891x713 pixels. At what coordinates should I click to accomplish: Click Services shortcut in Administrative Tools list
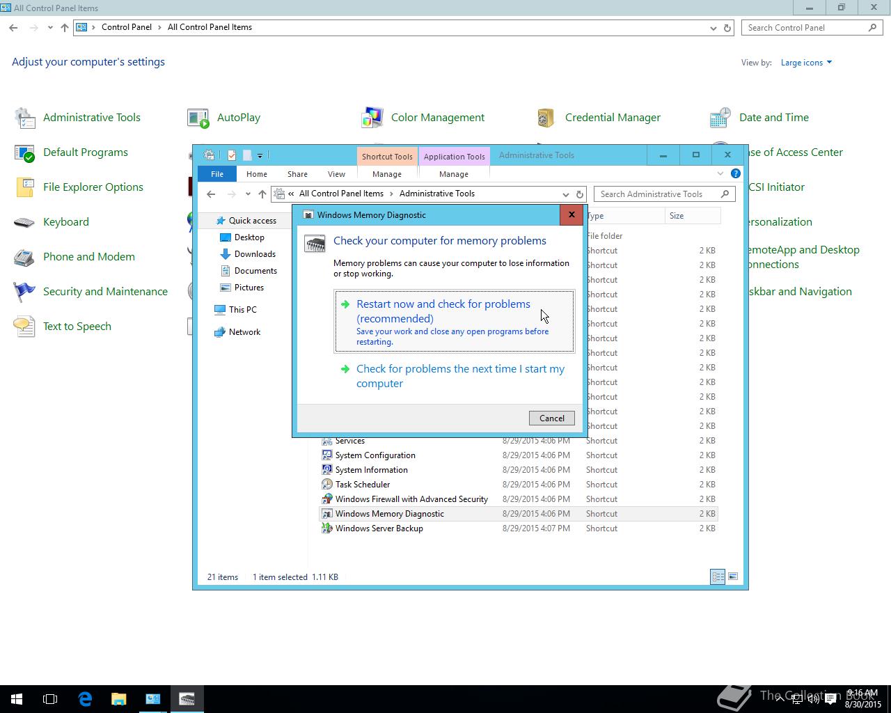[349, 441]
